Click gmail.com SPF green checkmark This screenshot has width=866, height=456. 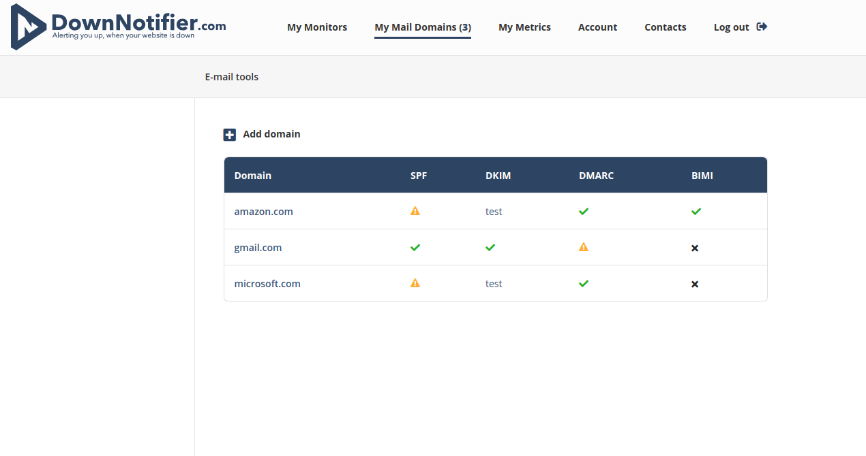(x=415, y=248)
